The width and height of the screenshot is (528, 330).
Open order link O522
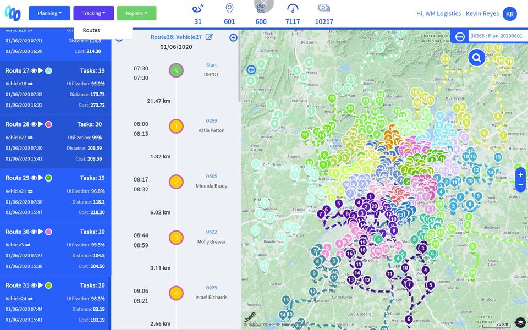tap(211, 232)
